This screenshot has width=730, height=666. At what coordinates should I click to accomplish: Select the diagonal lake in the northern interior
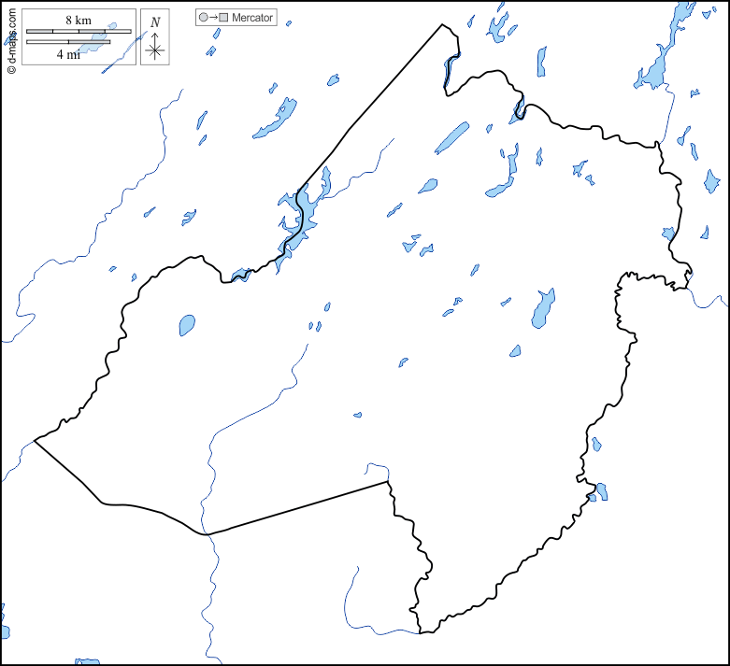click(x=451, y=138)
